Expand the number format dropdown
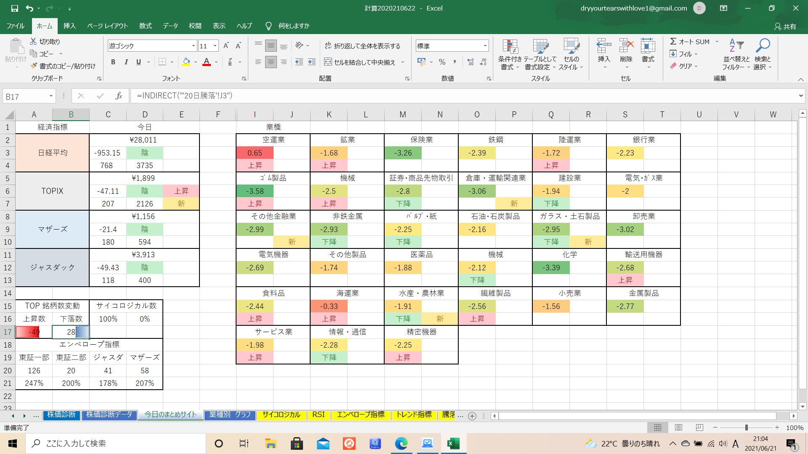Image resolution: width=808 pixels, height=454 pixels. tap(485, 46)
